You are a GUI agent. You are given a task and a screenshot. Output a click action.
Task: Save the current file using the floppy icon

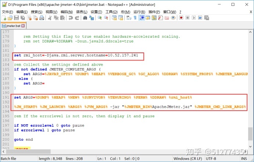click(x=17, y=18)
